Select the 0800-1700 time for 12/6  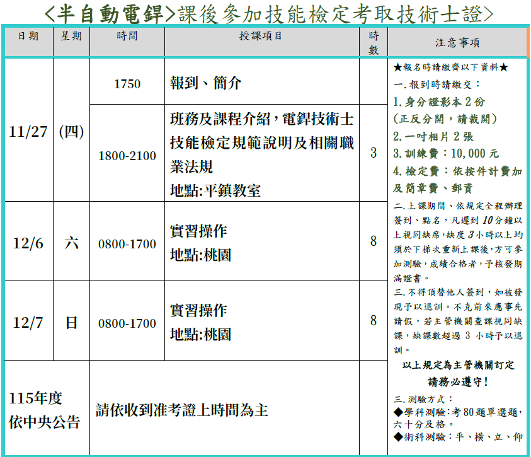point(127,244)
